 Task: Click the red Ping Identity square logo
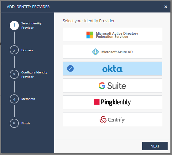tap(96, 102)
